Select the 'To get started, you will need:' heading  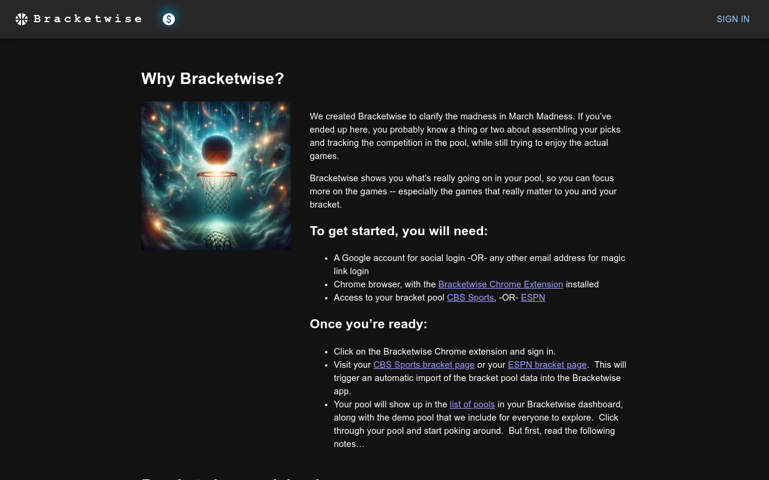pos(399,231)
